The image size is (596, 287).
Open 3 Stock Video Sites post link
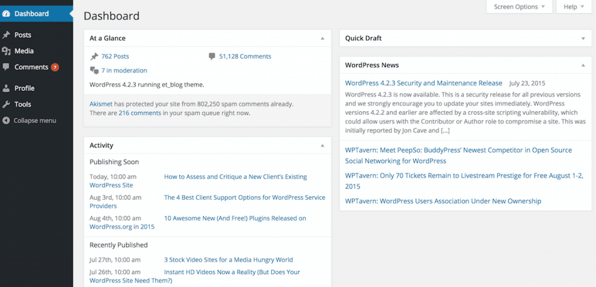228,260
